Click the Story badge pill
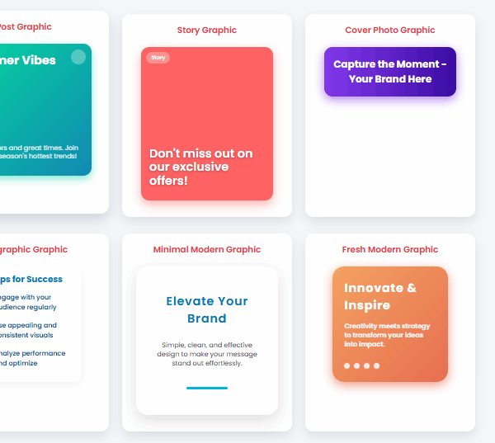Viewport: 495px width, 443px height. [158, 58]
